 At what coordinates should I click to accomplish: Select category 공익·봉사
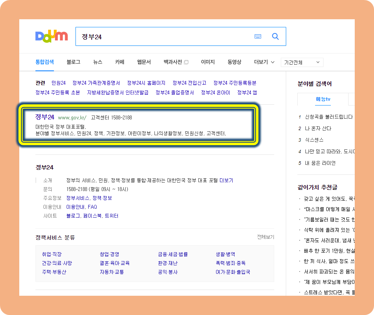click(x=168, y=272)
